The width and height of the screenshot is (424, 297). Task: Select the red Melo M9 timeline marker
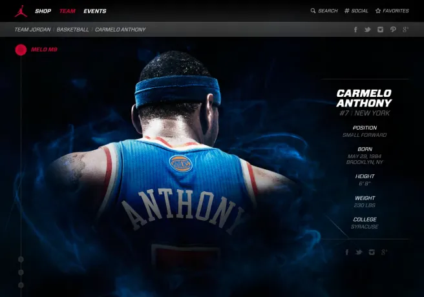coord(21,50)
